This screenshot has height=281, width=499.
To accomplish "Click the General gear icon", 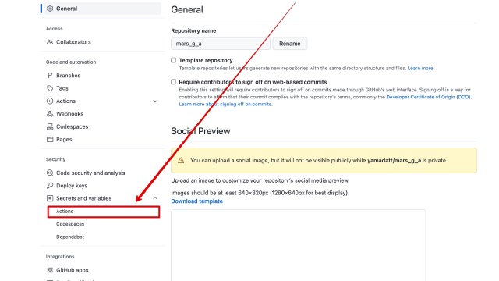I will pyautogui.click(x=50, y=9).
